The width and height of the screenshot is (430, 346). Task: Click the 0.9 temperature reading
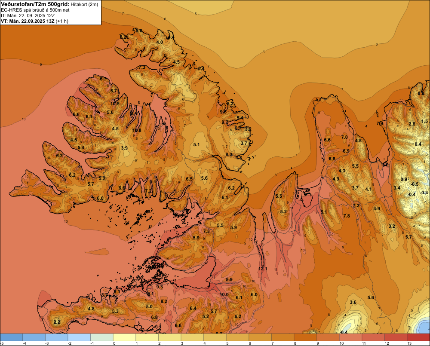404,180
